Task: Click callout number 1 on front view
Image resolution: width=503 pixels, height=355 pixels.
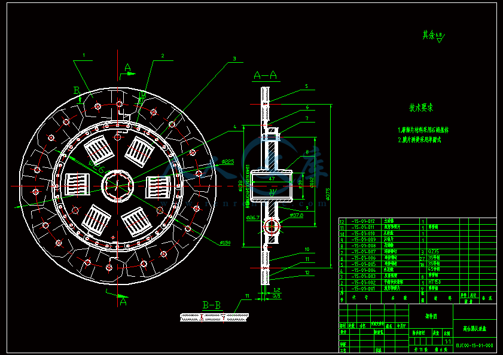Action: click(x=84, y=55)
